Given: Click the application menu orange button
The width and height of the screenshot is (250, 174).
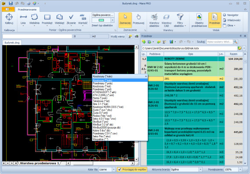Looking at the screenshot, I should click(x=8, y=9).
